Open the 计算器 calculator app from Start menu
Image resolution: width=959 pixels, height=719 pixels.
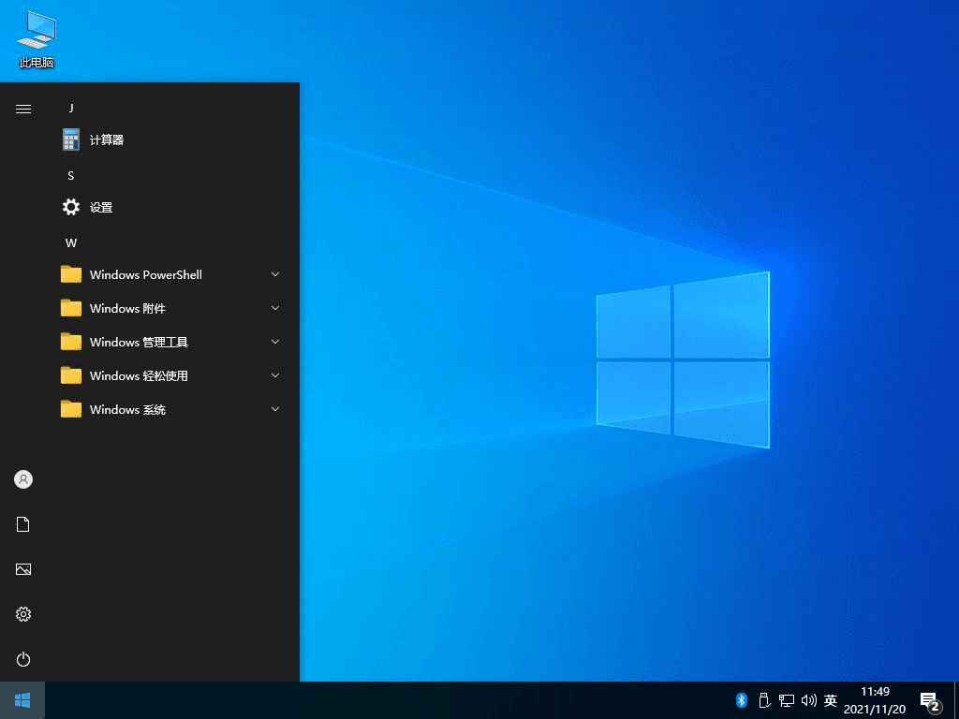pos(106,139)
